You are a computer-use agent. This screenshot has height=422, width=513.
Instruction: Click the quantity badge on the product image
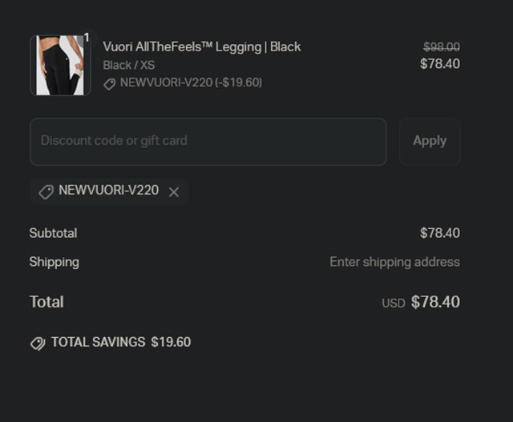click(x=86, y=37)
